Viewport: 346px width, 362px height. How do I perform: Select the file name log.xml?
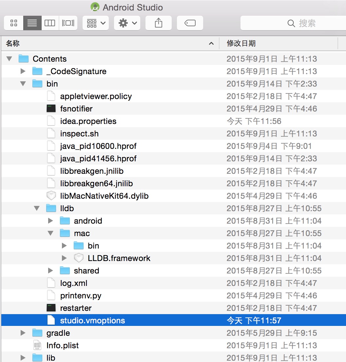pos(74,284)
